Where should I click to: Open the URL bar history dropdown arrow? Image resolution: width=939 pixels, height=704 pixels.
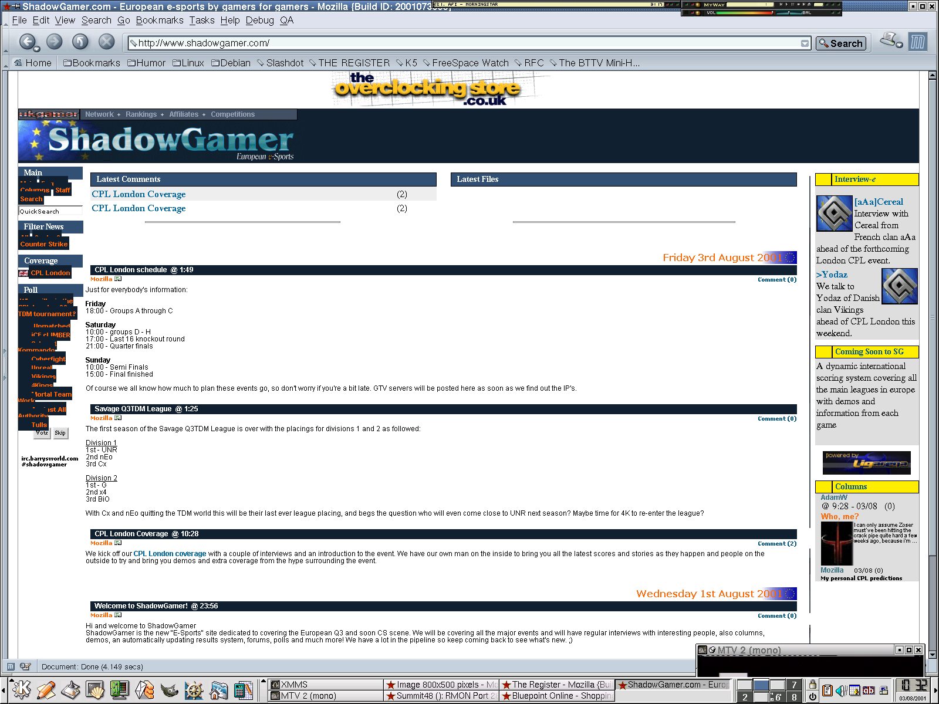coord(805,43)
